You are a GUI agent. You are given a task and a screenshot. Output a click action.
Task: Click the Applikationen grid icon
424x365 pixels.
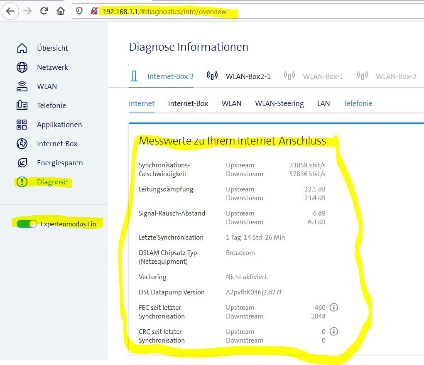click(x=22, y=125)
